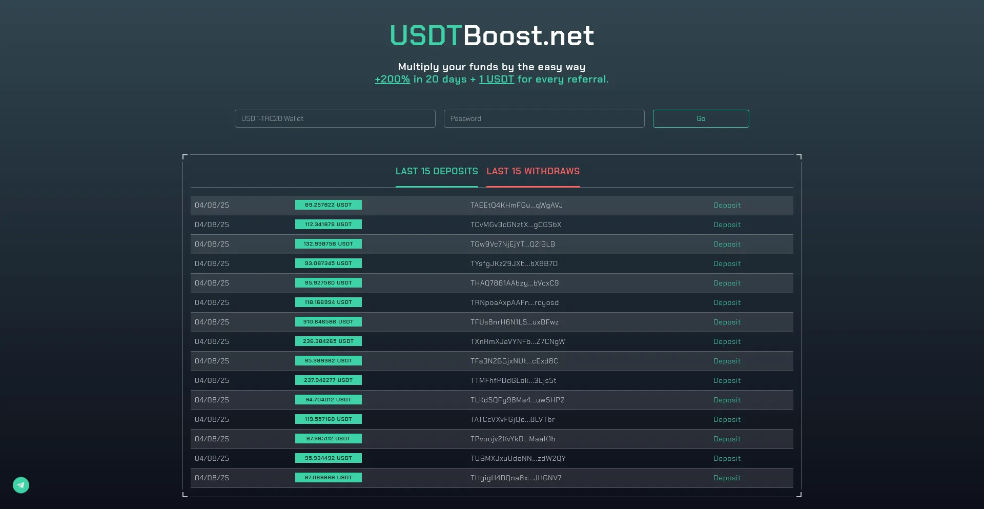The image size is (984, 509).
Task: Click Deposit label in TGw9Vc7NjEjYT row
Action: 727,244
